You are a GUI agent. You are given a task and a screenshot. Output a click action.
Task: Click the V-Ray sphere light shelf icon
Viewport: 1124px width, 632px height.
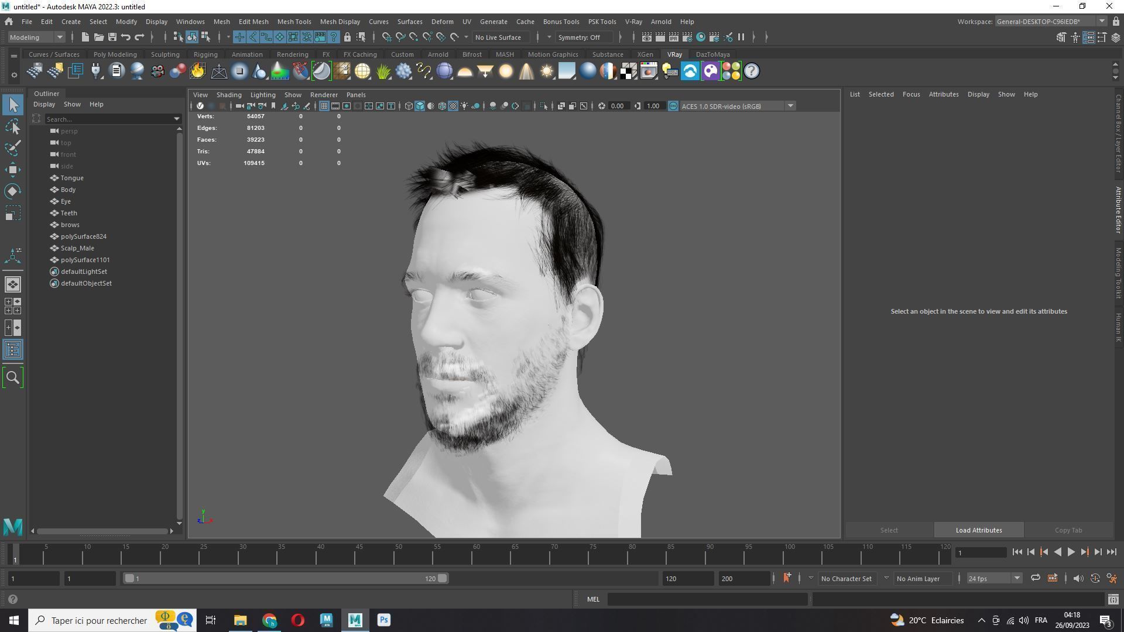[x=506, y=71]
